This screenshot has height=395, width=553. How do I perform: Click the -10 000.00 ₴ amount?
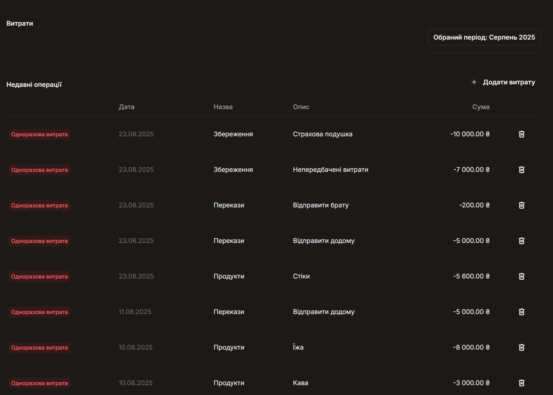tap(470, 134)
